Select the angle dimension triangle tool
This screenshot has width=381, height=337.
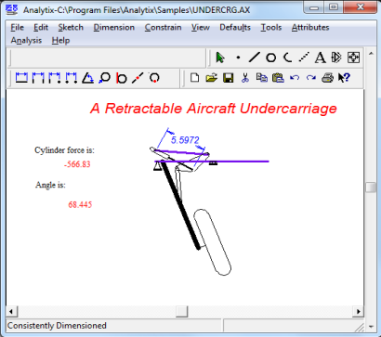pyautogui.click(x=88, y=78)
